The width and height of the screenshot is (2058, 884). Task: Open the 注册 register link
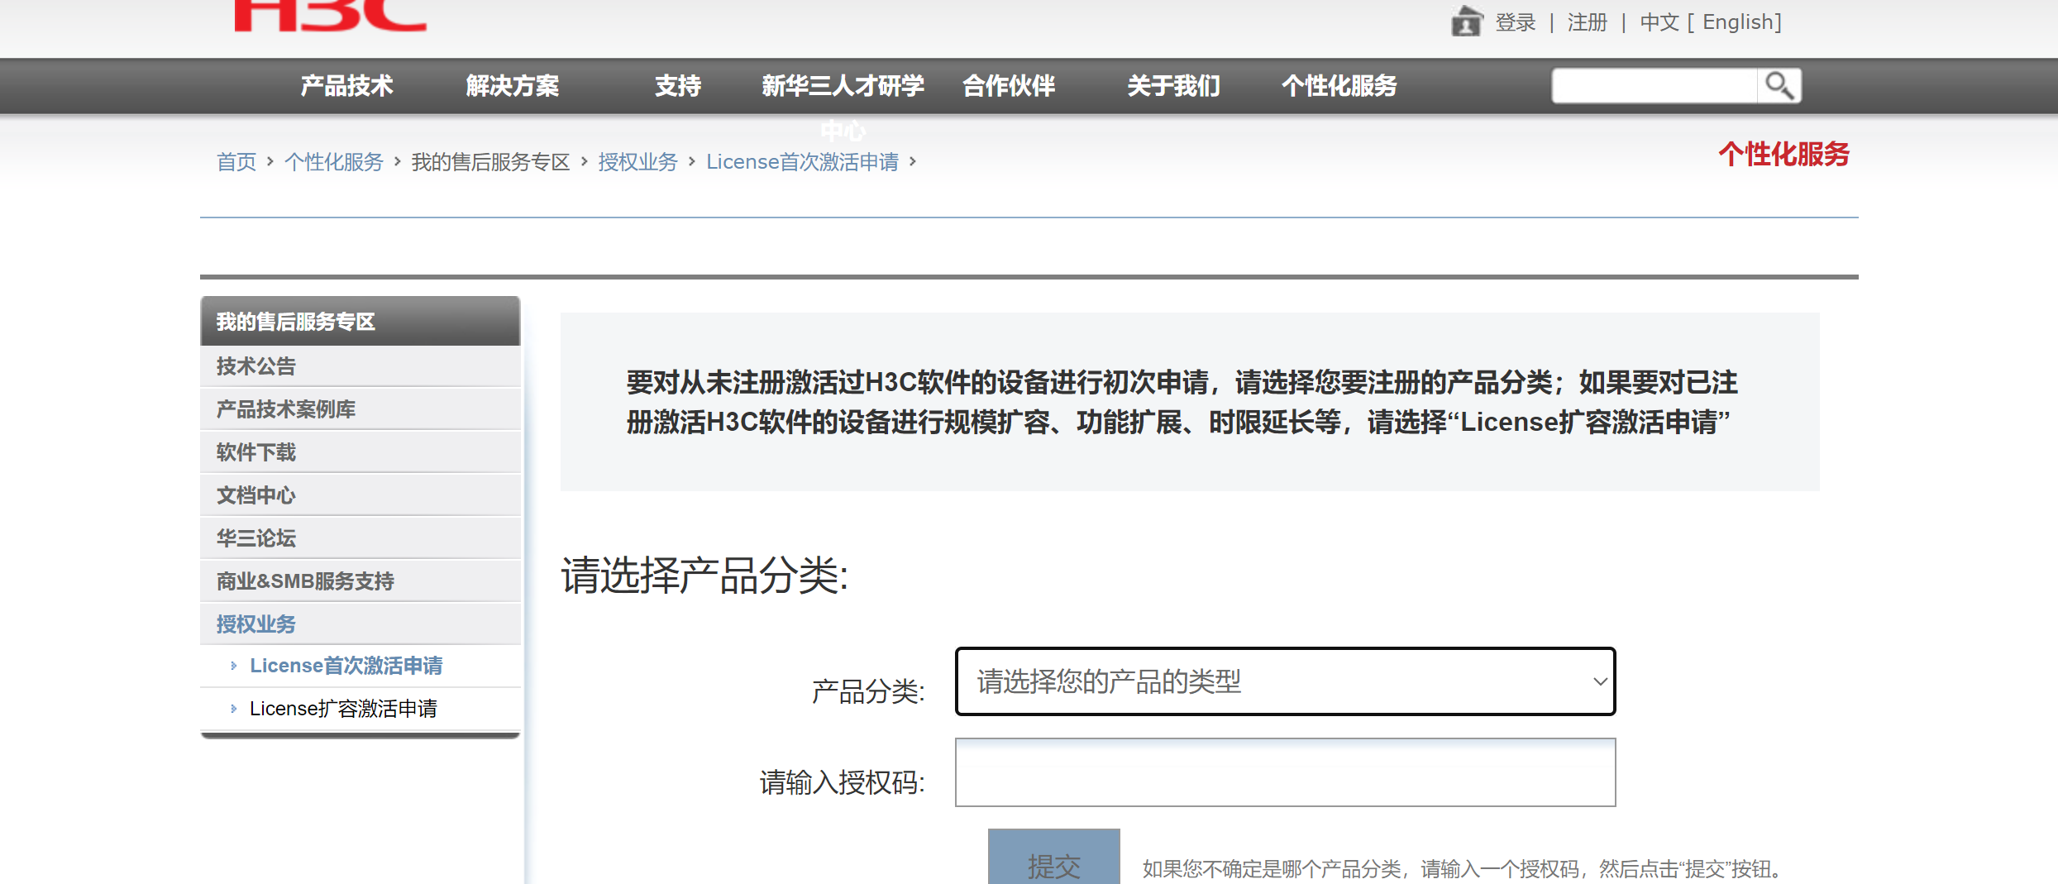tap(1588, 22)
